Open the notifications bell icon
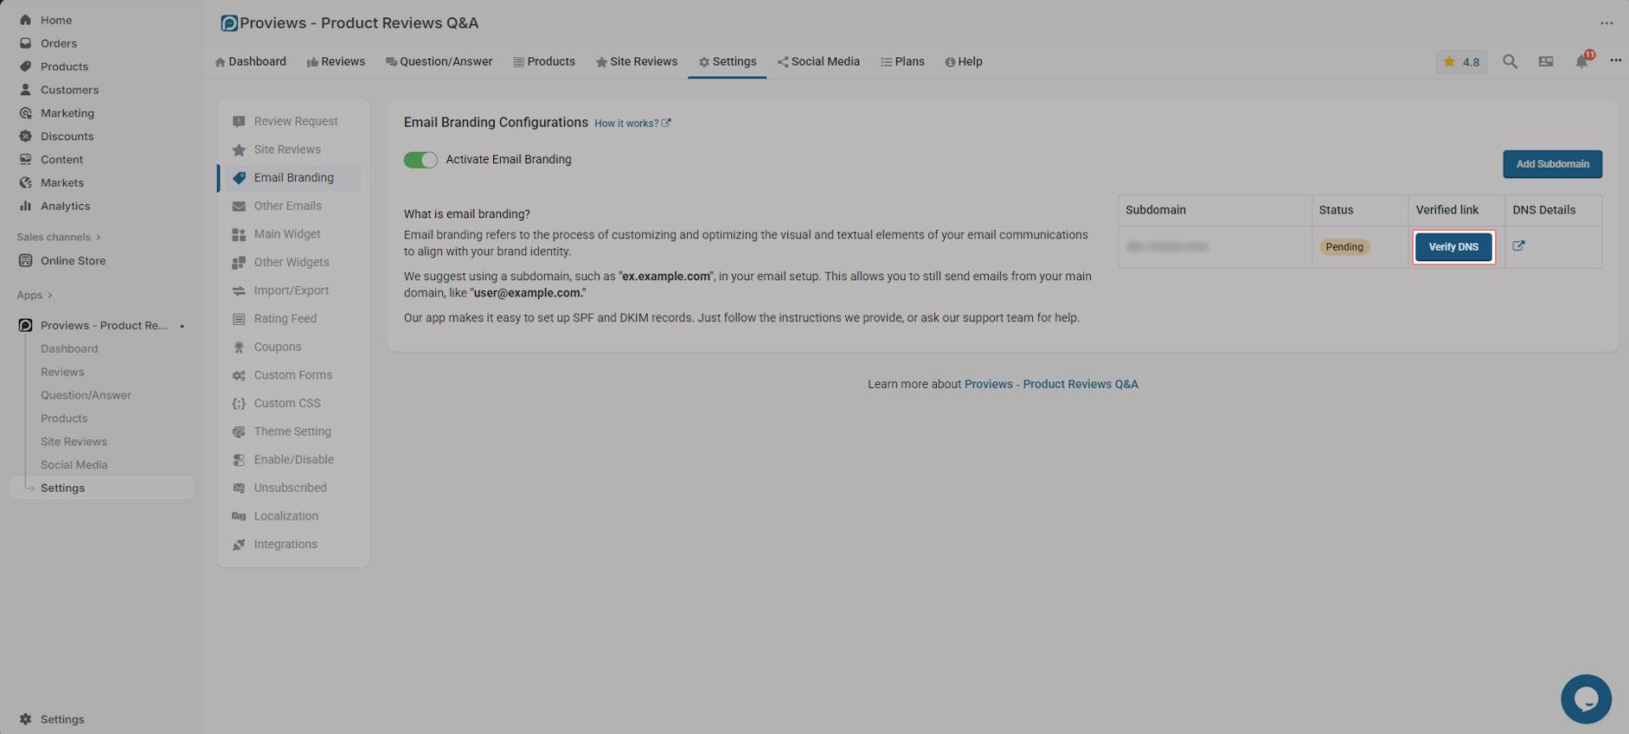Image resolution: width=1629 pixels, height=734 pixels. coord(1581,61)
